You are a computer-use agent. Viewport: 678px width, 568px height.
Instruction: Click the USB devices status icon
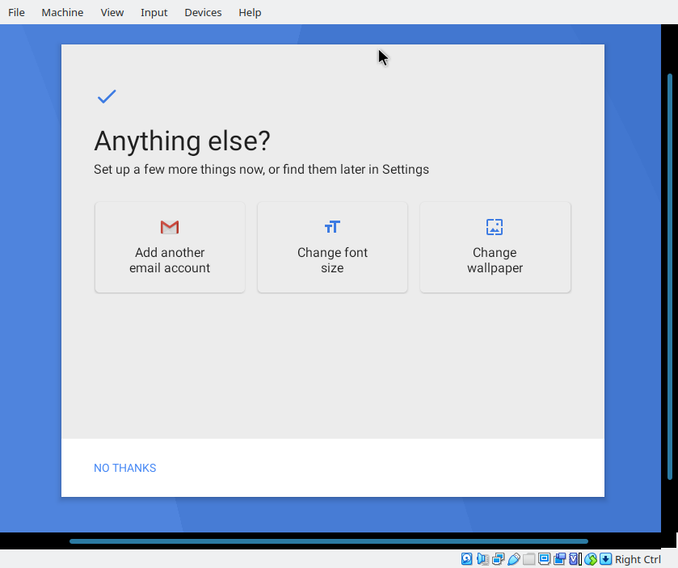514,559
